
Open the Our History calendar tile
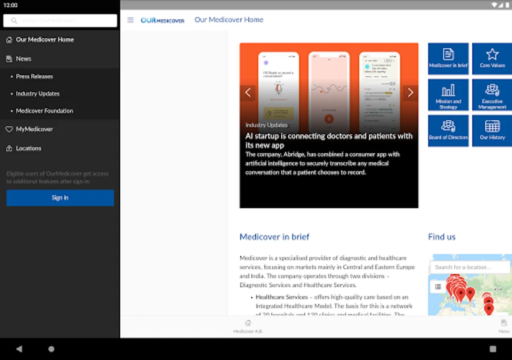(x=492, y=131)
